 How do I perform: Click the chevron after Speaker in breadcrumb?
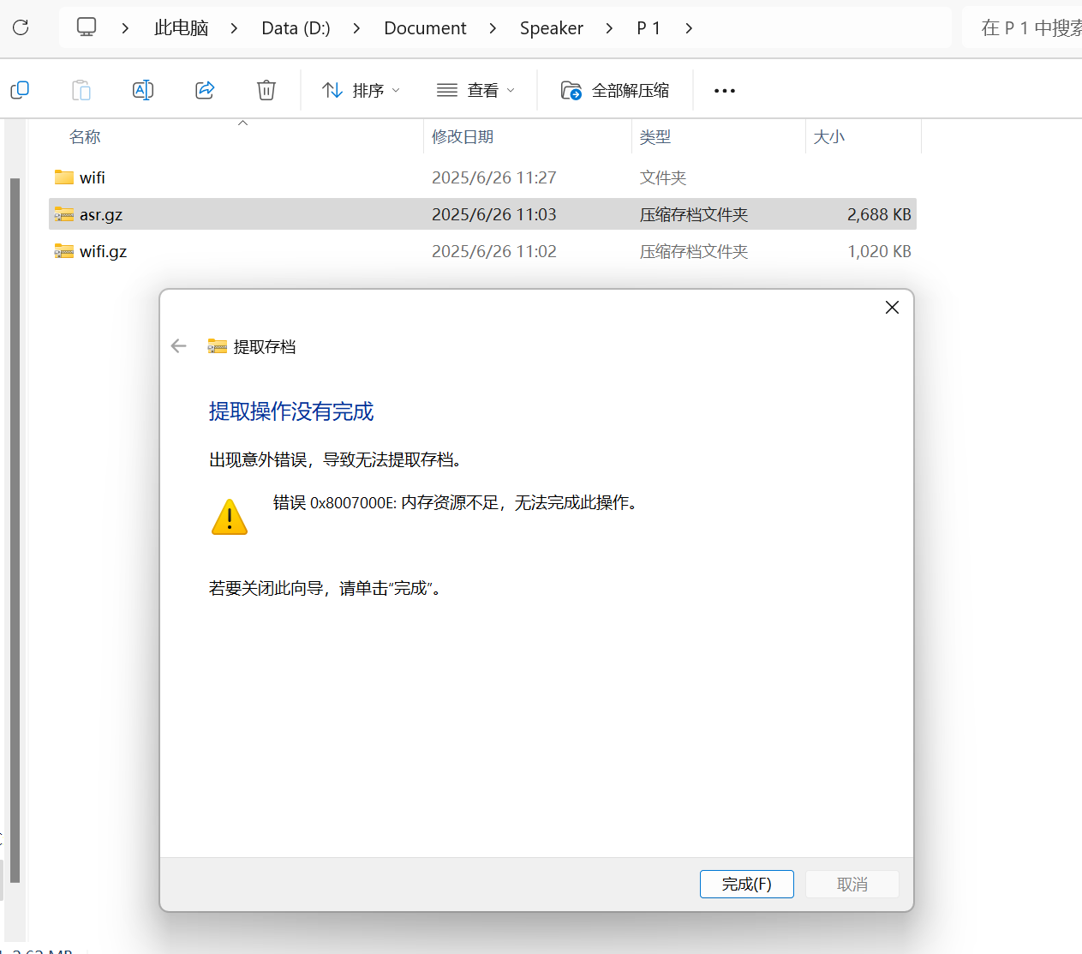click(608, 27)
